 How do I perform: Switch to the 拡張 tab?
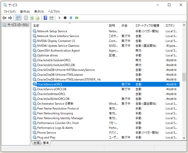[37, 143]
